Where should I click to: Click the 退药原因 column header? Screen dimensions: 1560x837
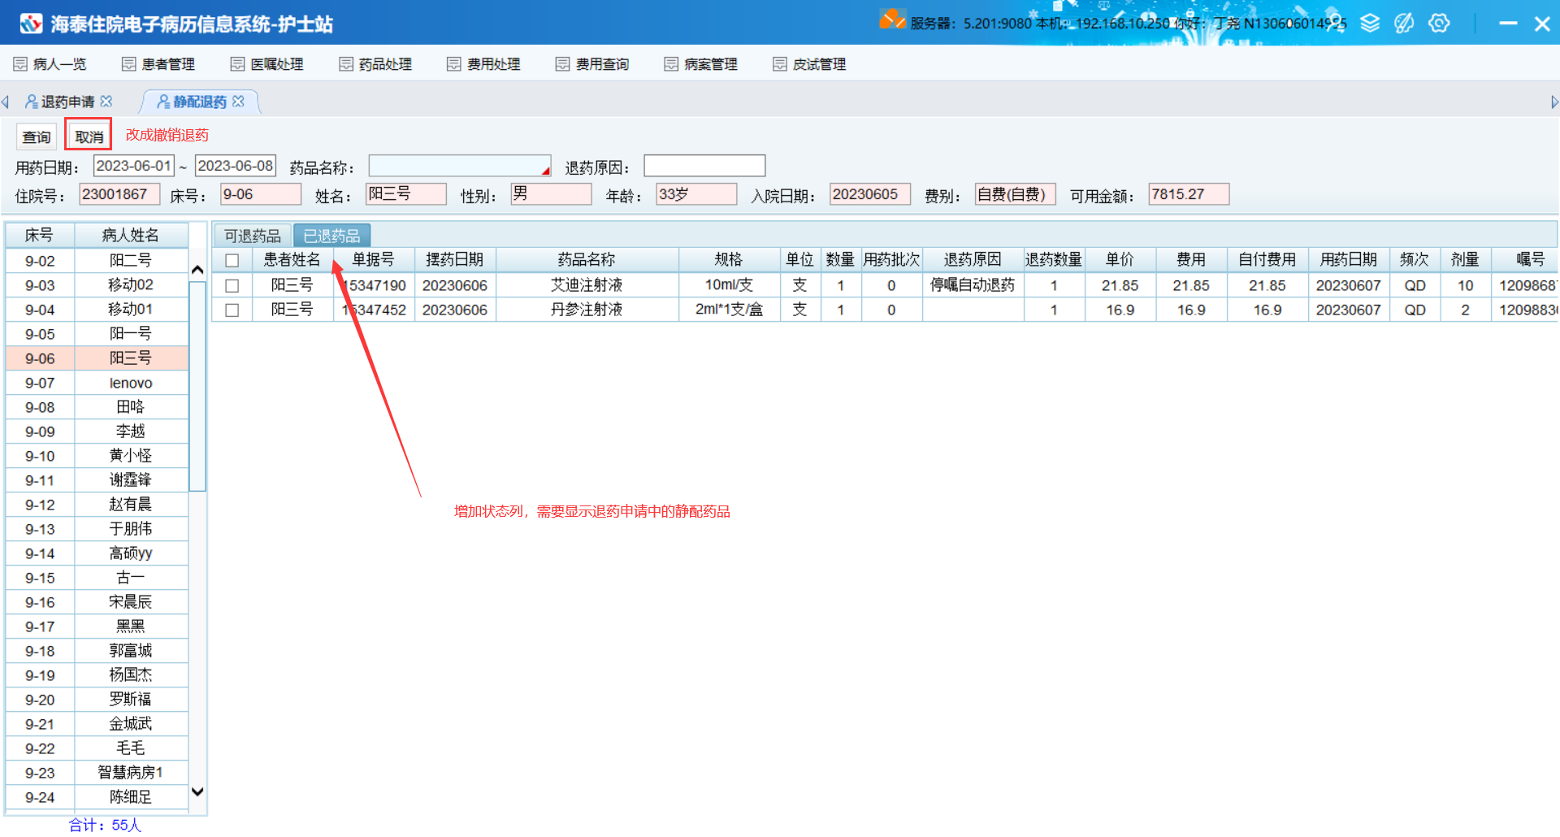pyautogui.click(x=973, y=260)
